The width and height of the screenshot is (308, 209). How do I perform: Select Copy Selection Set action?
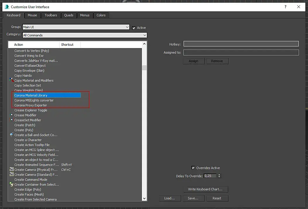click(28, 85)
